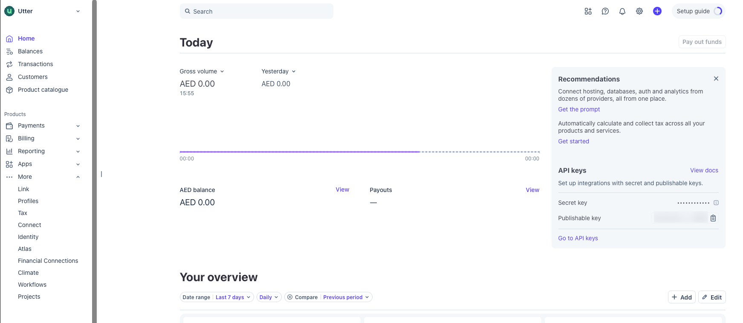
Task: Click the Edit overview button
Action: (712, 297)
